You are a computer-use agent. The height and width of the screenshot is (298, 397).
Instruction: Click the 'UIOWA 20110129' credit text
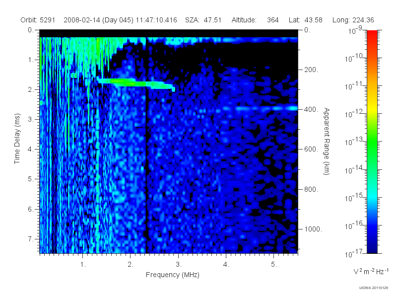(374, 288)
